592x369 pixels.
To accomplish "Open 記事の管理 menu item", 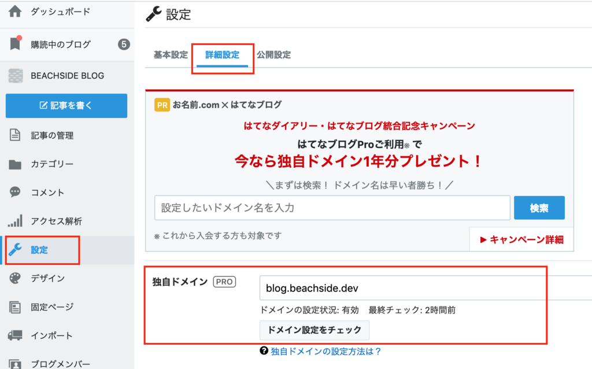I will pos(52,135).
